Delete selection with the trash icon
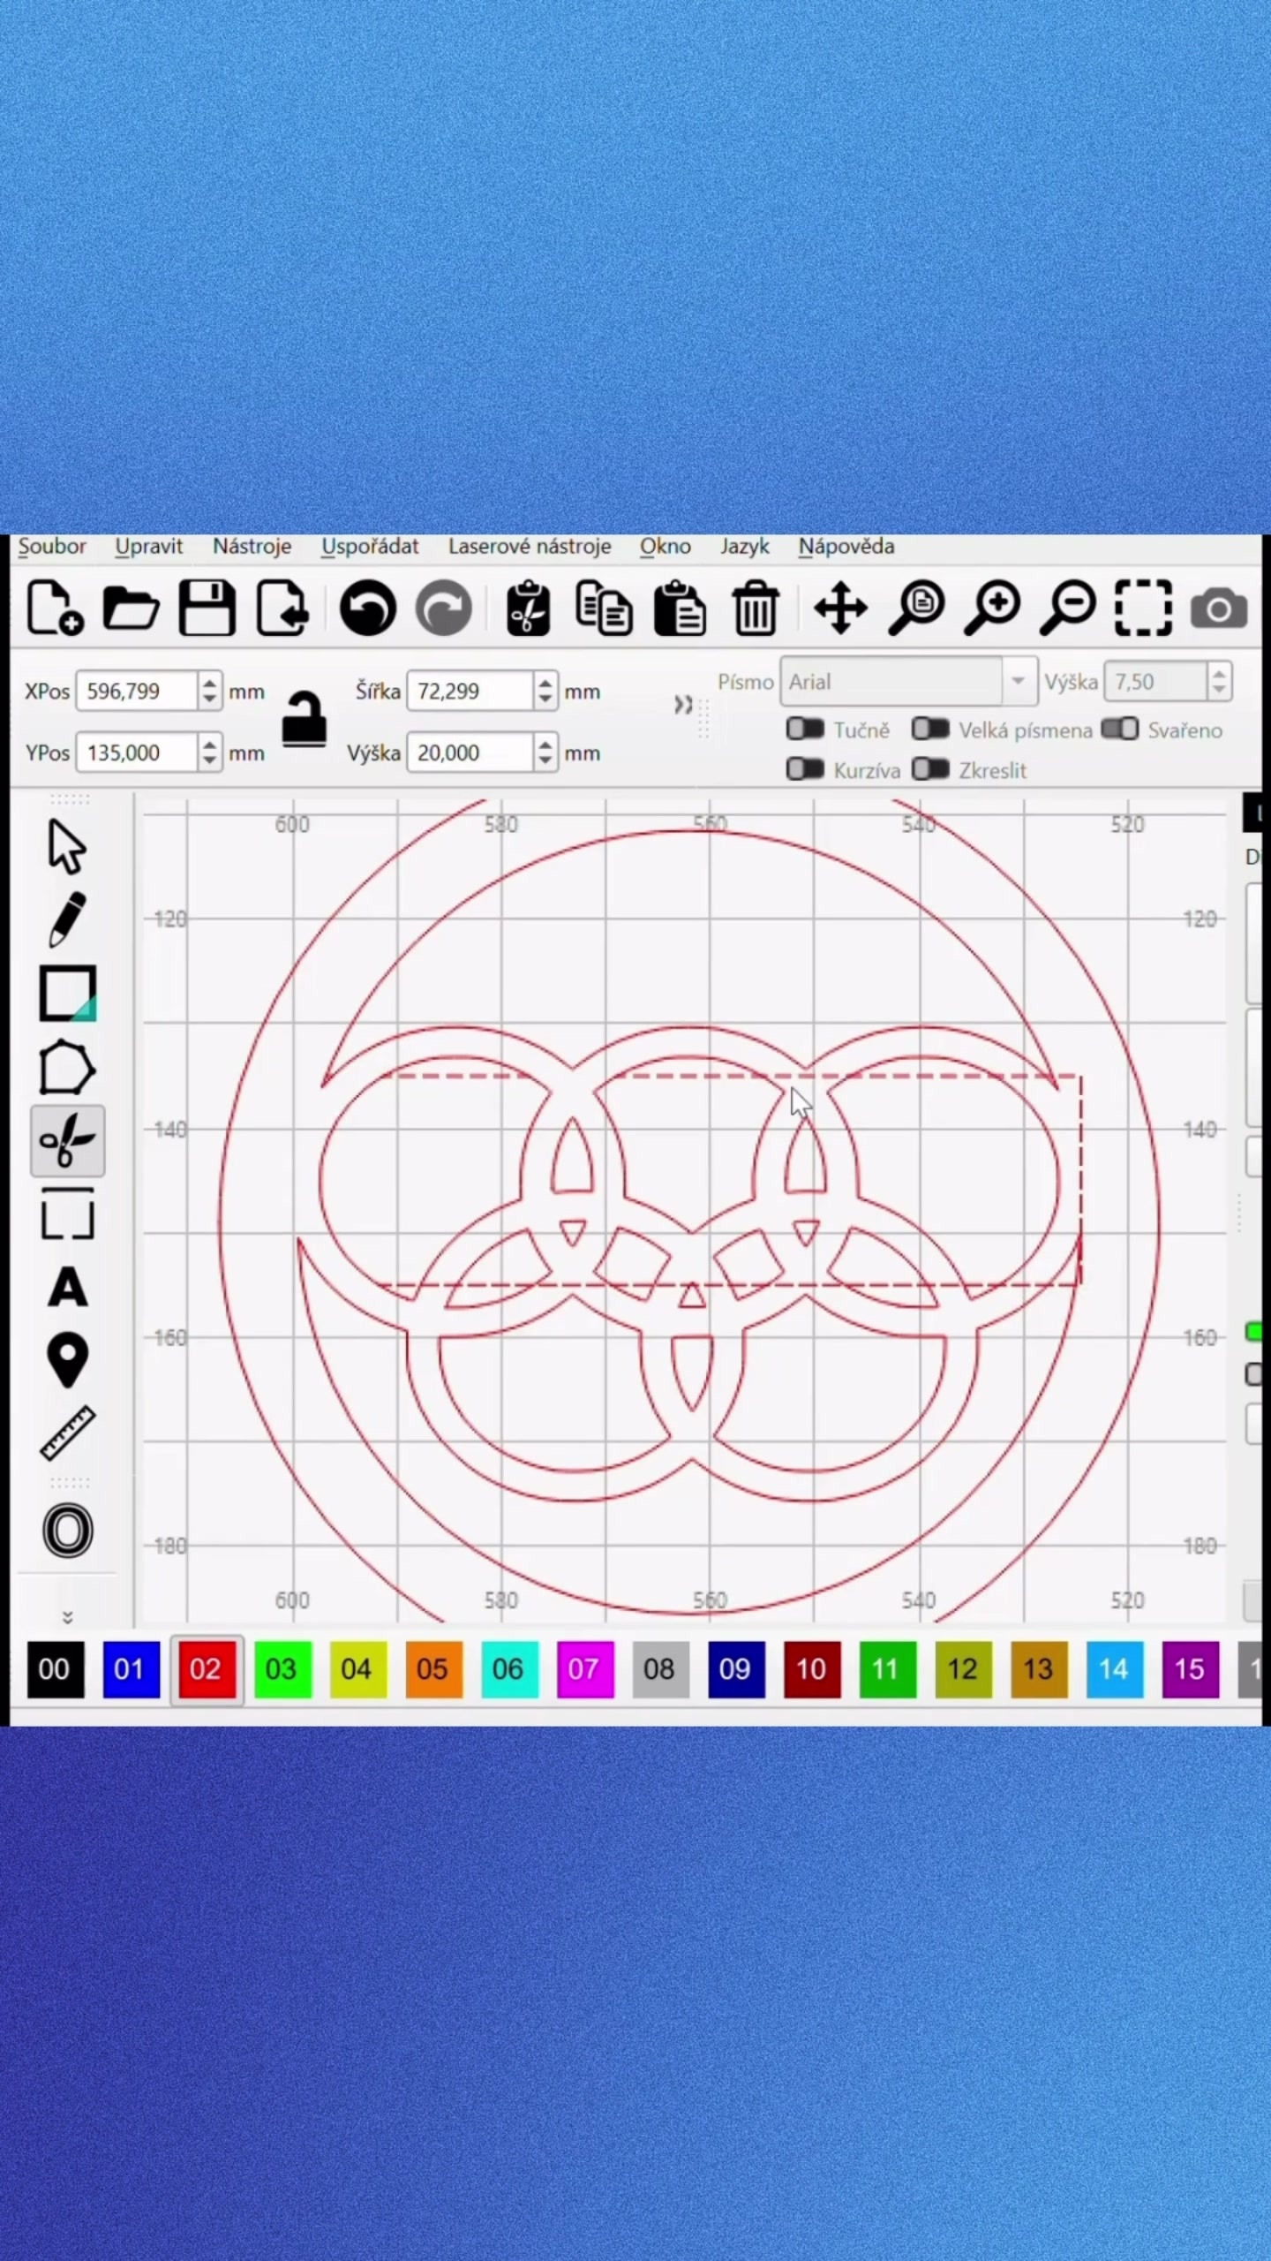The width and height of the screenshot is (1271, 2261). [756, 608]
